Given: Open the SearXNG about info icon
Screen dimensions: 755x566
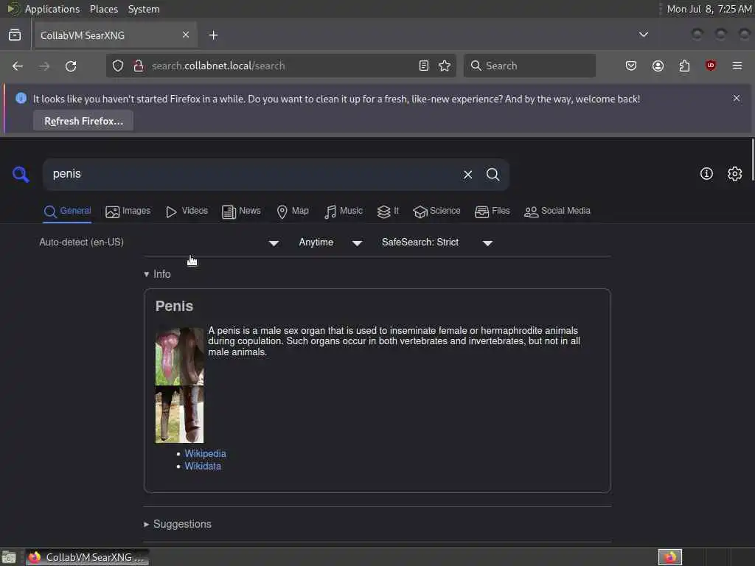Looking at the screenshot, I should tap(706, 174).
